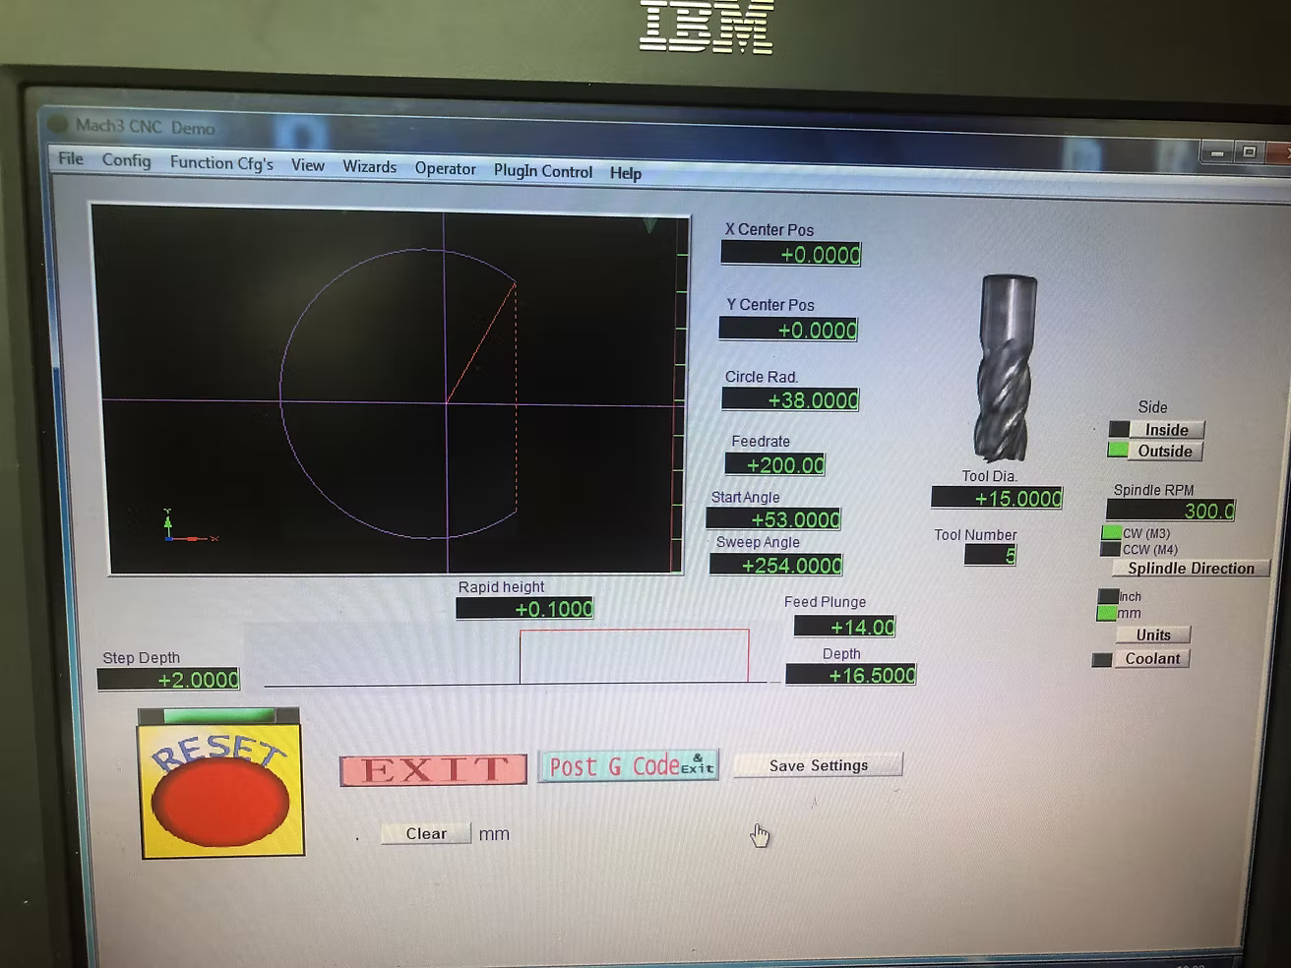The width and height of the screenshot is (1291, 968).
Task: Click the Save Settings button
Action: pos(818,765)
